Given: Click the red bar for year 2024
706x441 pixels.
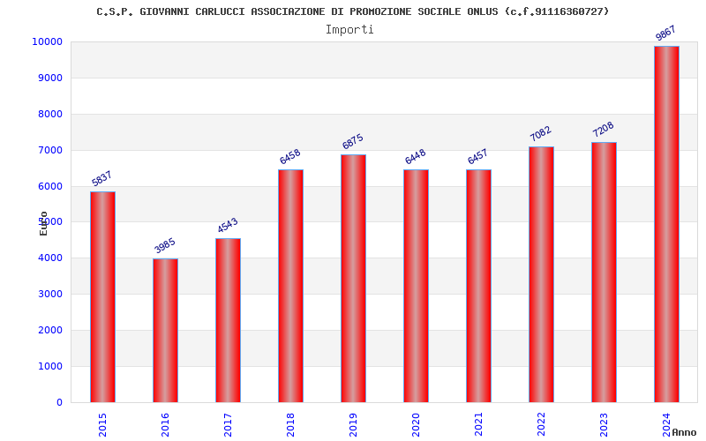Looking at the screenshot, I should click(666, 225).
